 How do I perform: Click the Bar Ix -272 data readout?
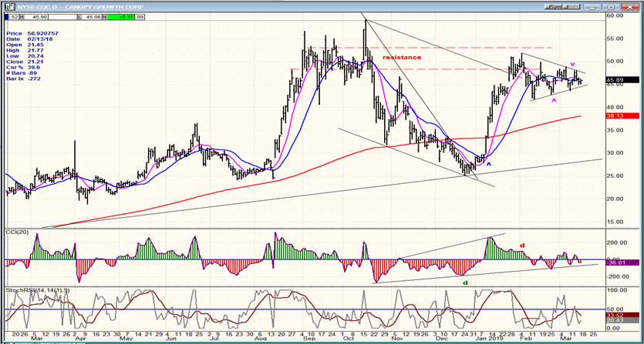[23, 78]
